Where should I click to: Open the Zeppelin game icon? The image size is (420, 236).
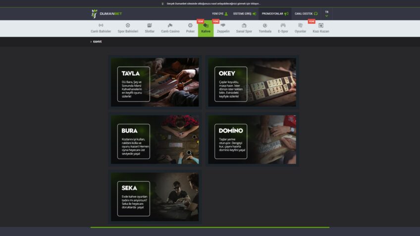[x=223, y=25]
